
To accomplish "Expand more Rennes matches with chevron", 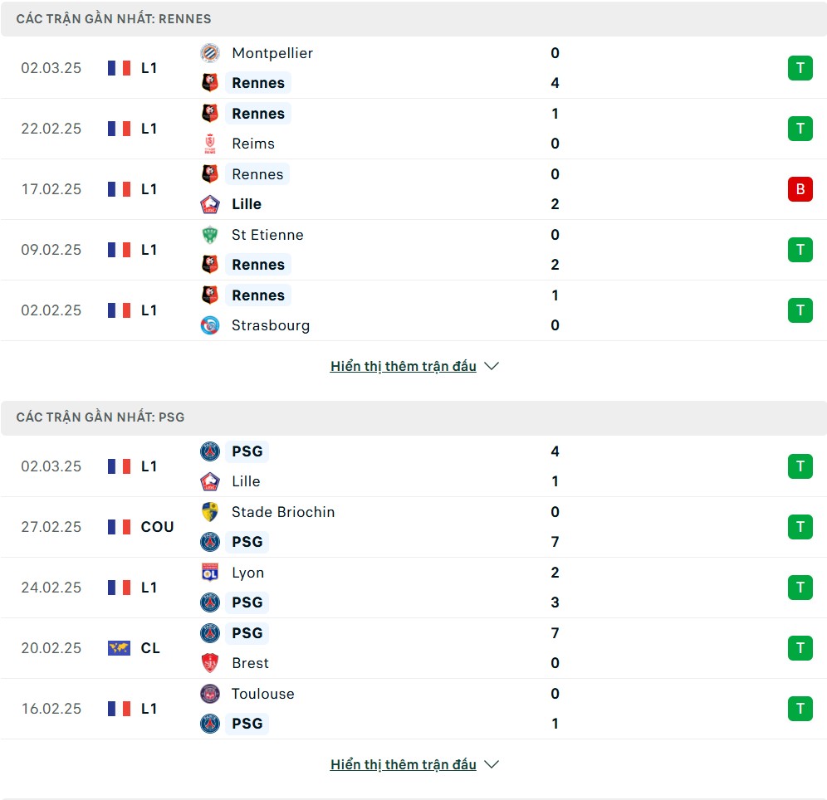I will point(492,366).
